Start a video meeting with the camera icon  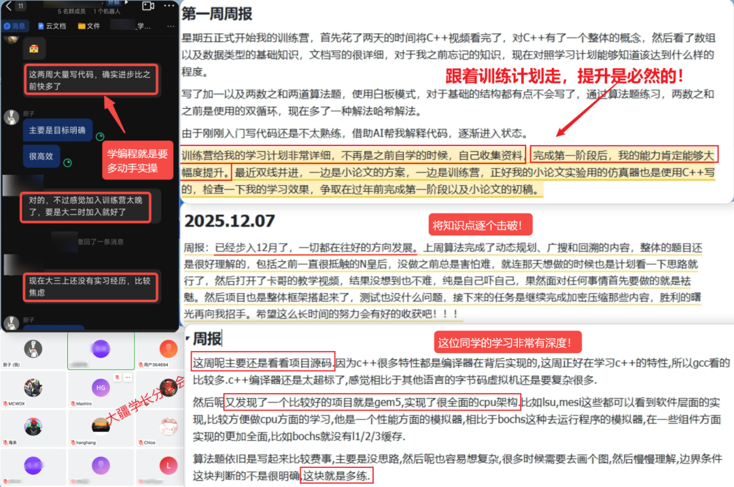[148, 6]
